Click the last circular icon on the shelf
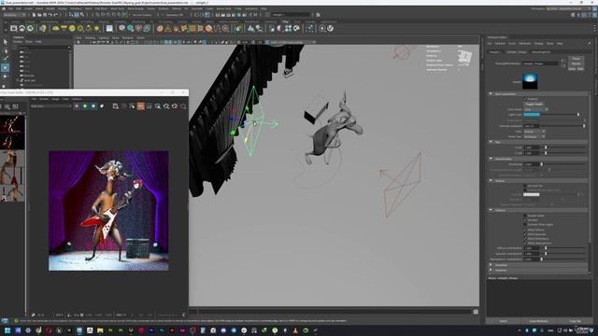Screen dimensions: 598x336 (330, 28)
